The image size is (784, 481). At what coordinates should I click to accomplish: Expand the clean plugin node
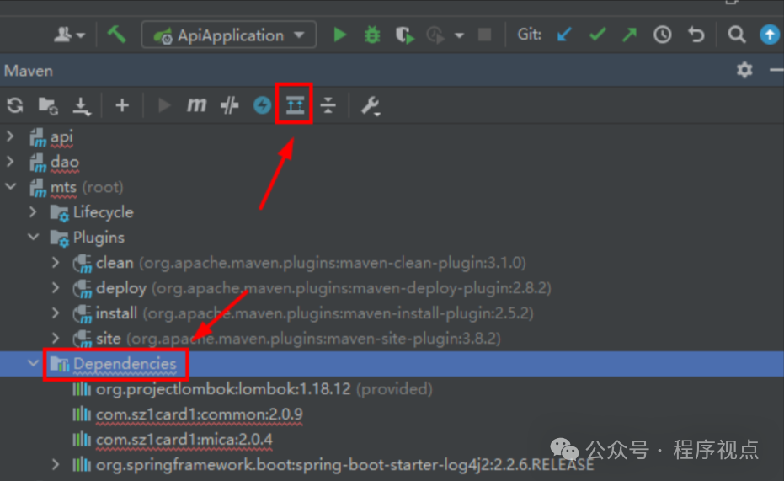[56, 263]
